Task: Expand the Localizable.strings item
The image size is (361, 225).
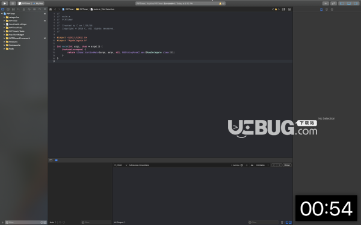Action: pyautogui.click(x=4, y=24)
